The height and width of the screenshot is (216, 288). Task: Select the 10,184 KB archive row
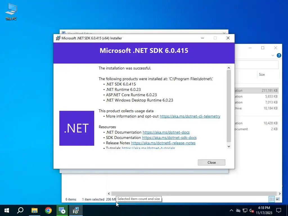pyautogui.click(x=256, y=108)
